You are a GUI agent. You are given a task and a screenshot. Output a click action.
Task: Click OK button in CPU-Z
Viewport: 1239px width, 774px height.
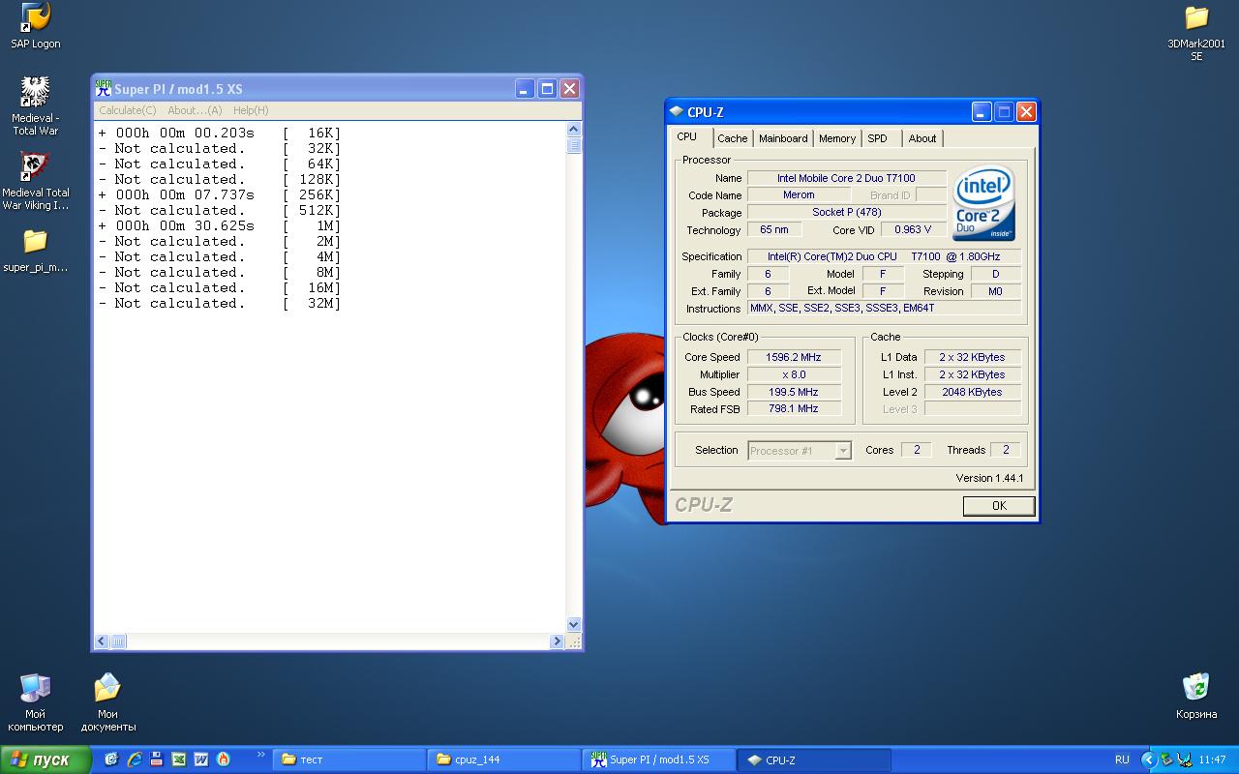click(x=999, y=505)
